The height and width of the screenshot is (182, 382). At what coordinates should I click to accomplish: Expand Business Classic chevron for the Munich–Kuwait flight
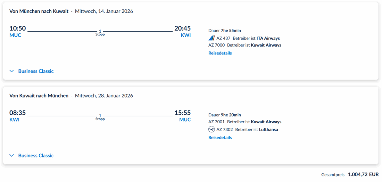click(12, 71)
